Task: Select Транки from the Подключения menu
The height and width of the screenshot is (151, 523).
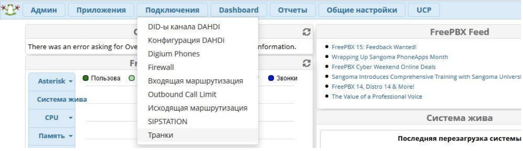Action: pos(160,135)
